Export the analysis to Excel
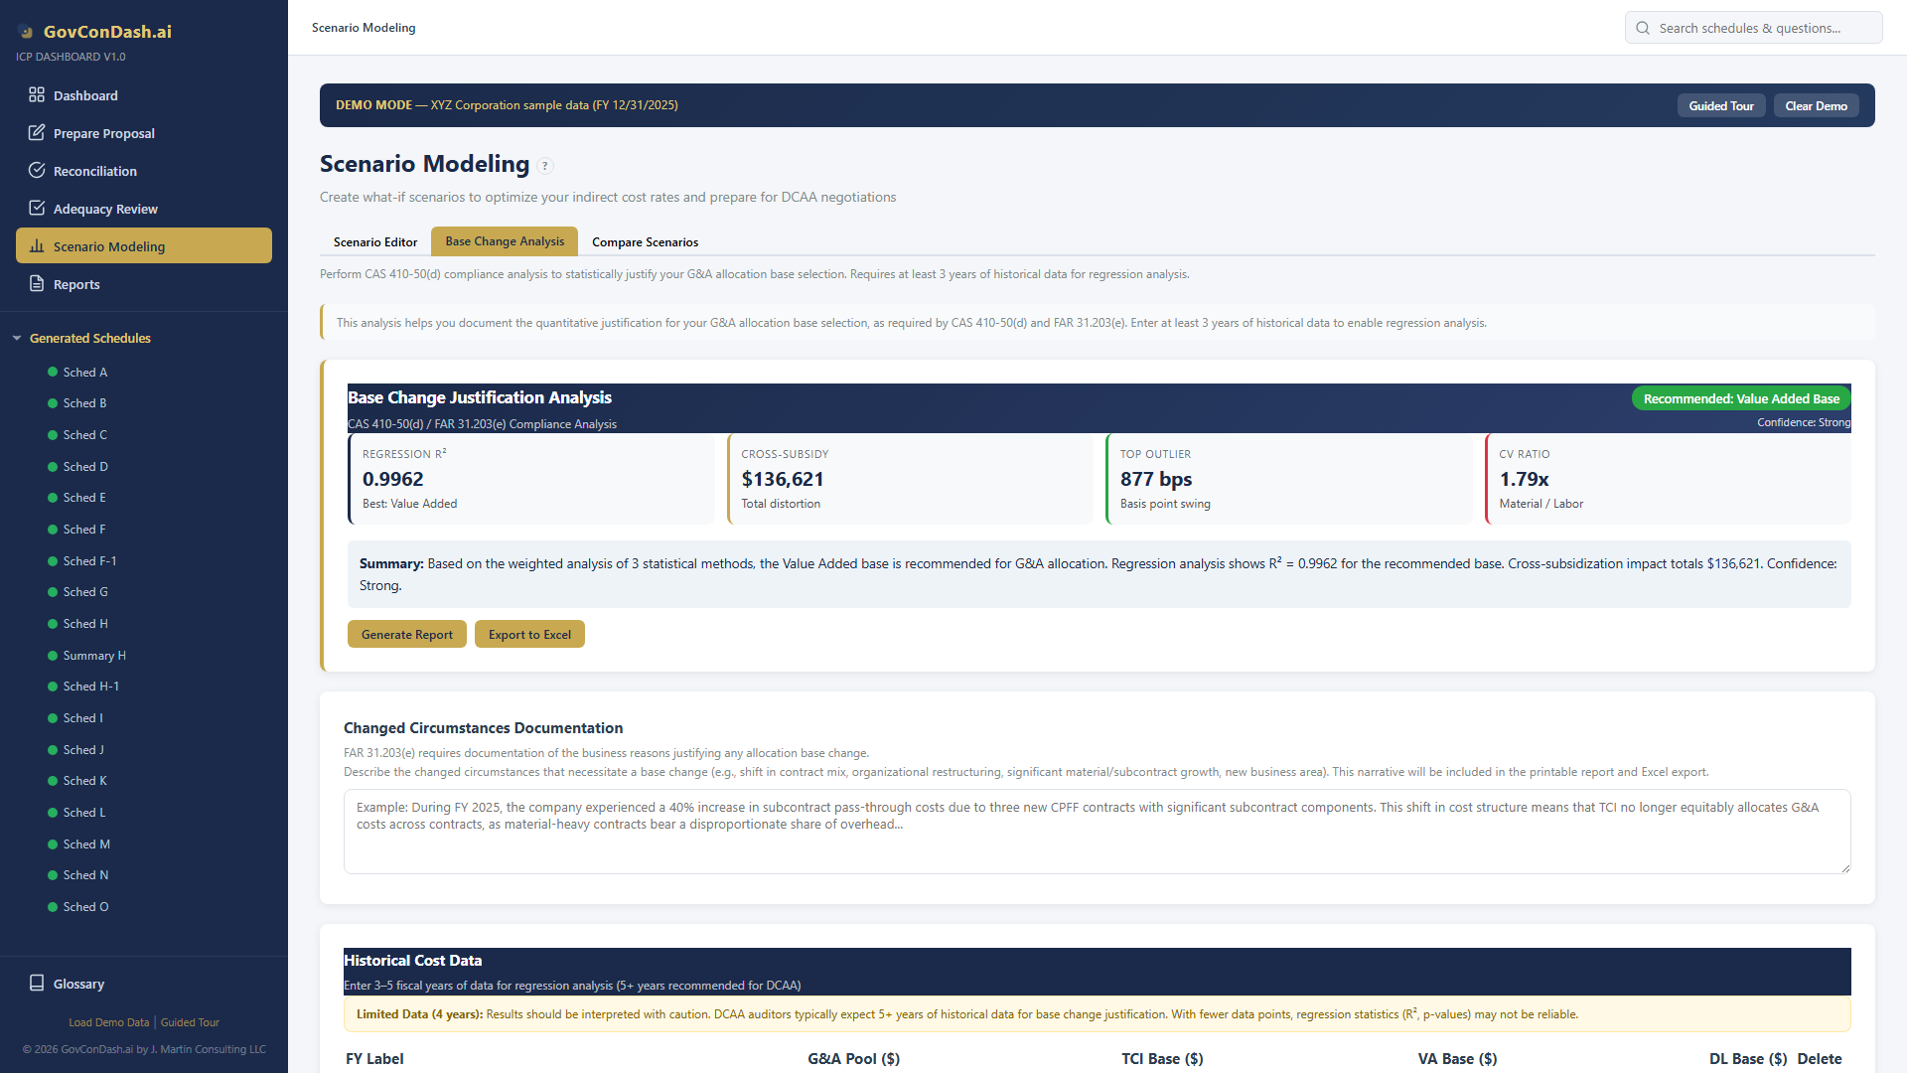 click(x=529, y=633)
